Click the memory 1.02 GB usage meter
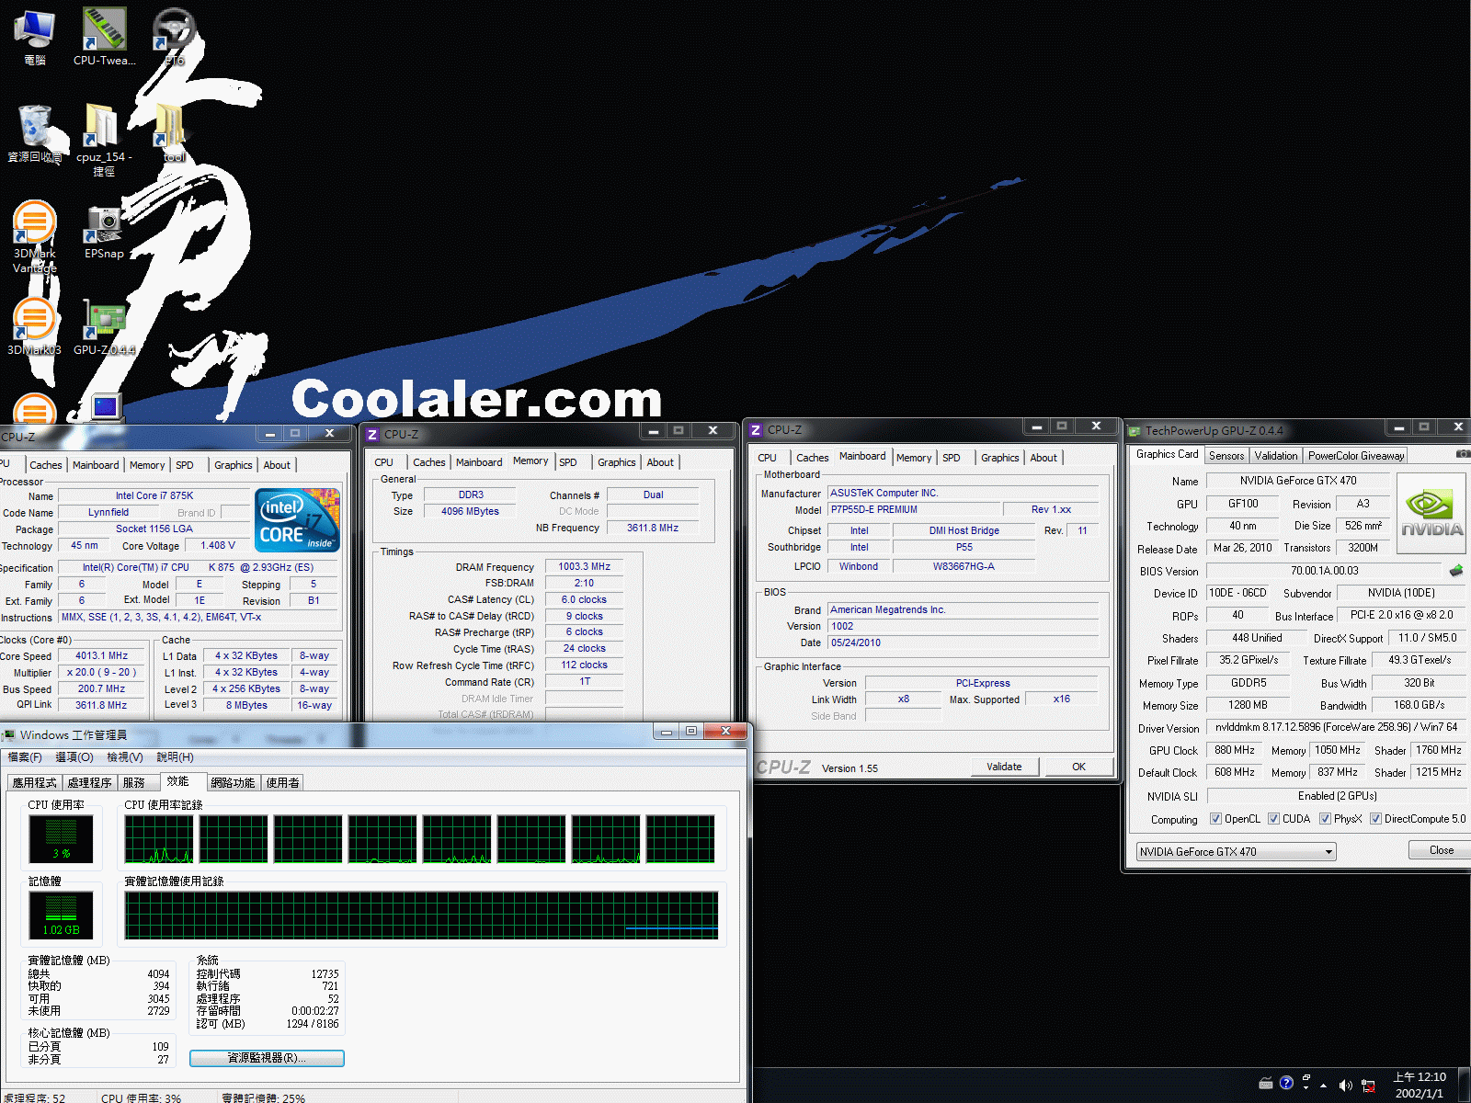Viewport: 1471px width, 1103px height. click(61, 915)
